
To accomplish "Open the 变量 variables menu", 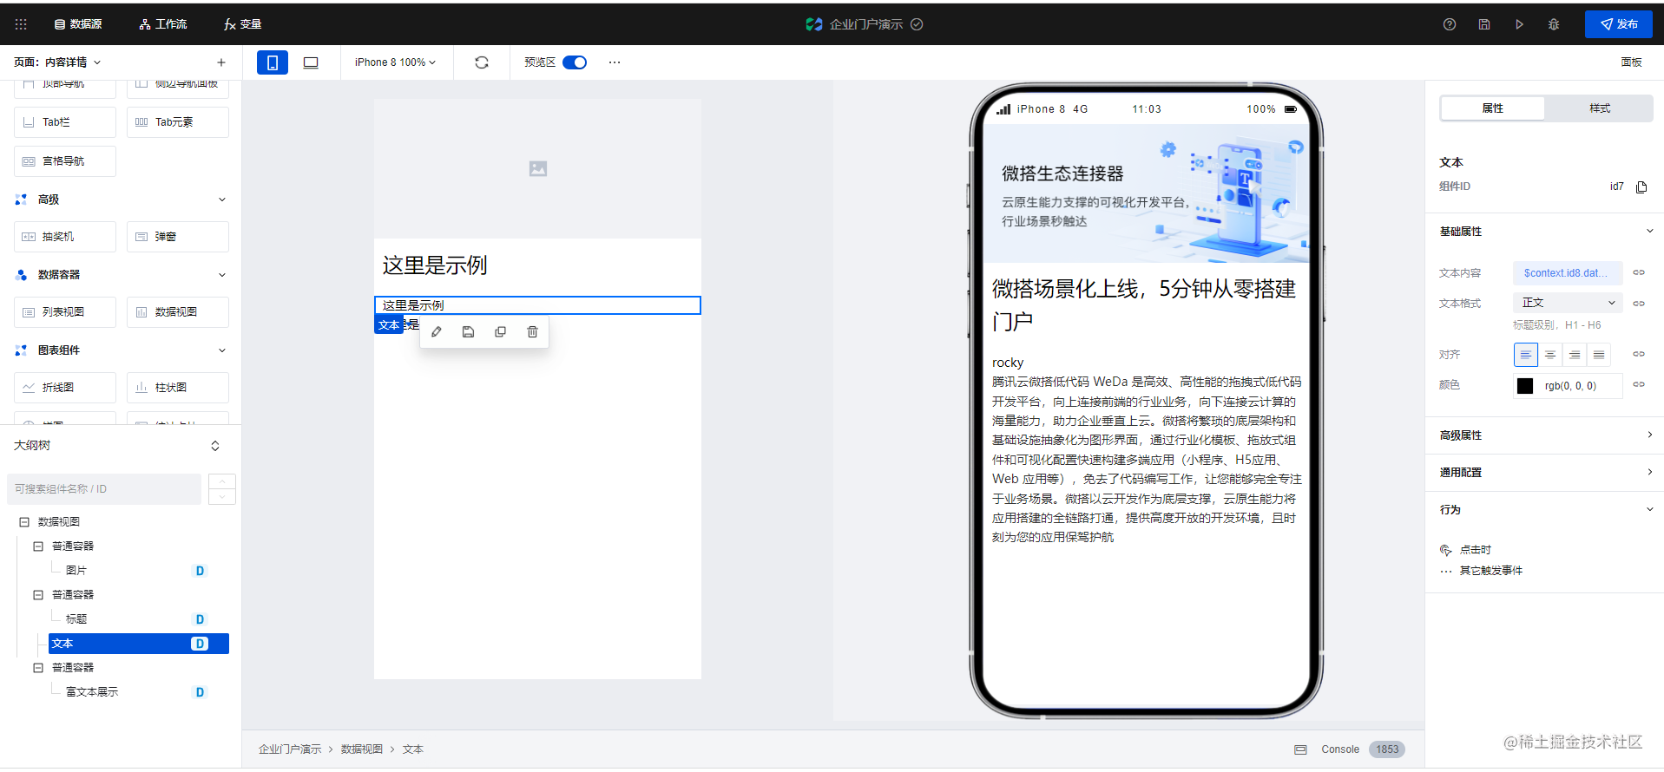I will click(242, 24).
